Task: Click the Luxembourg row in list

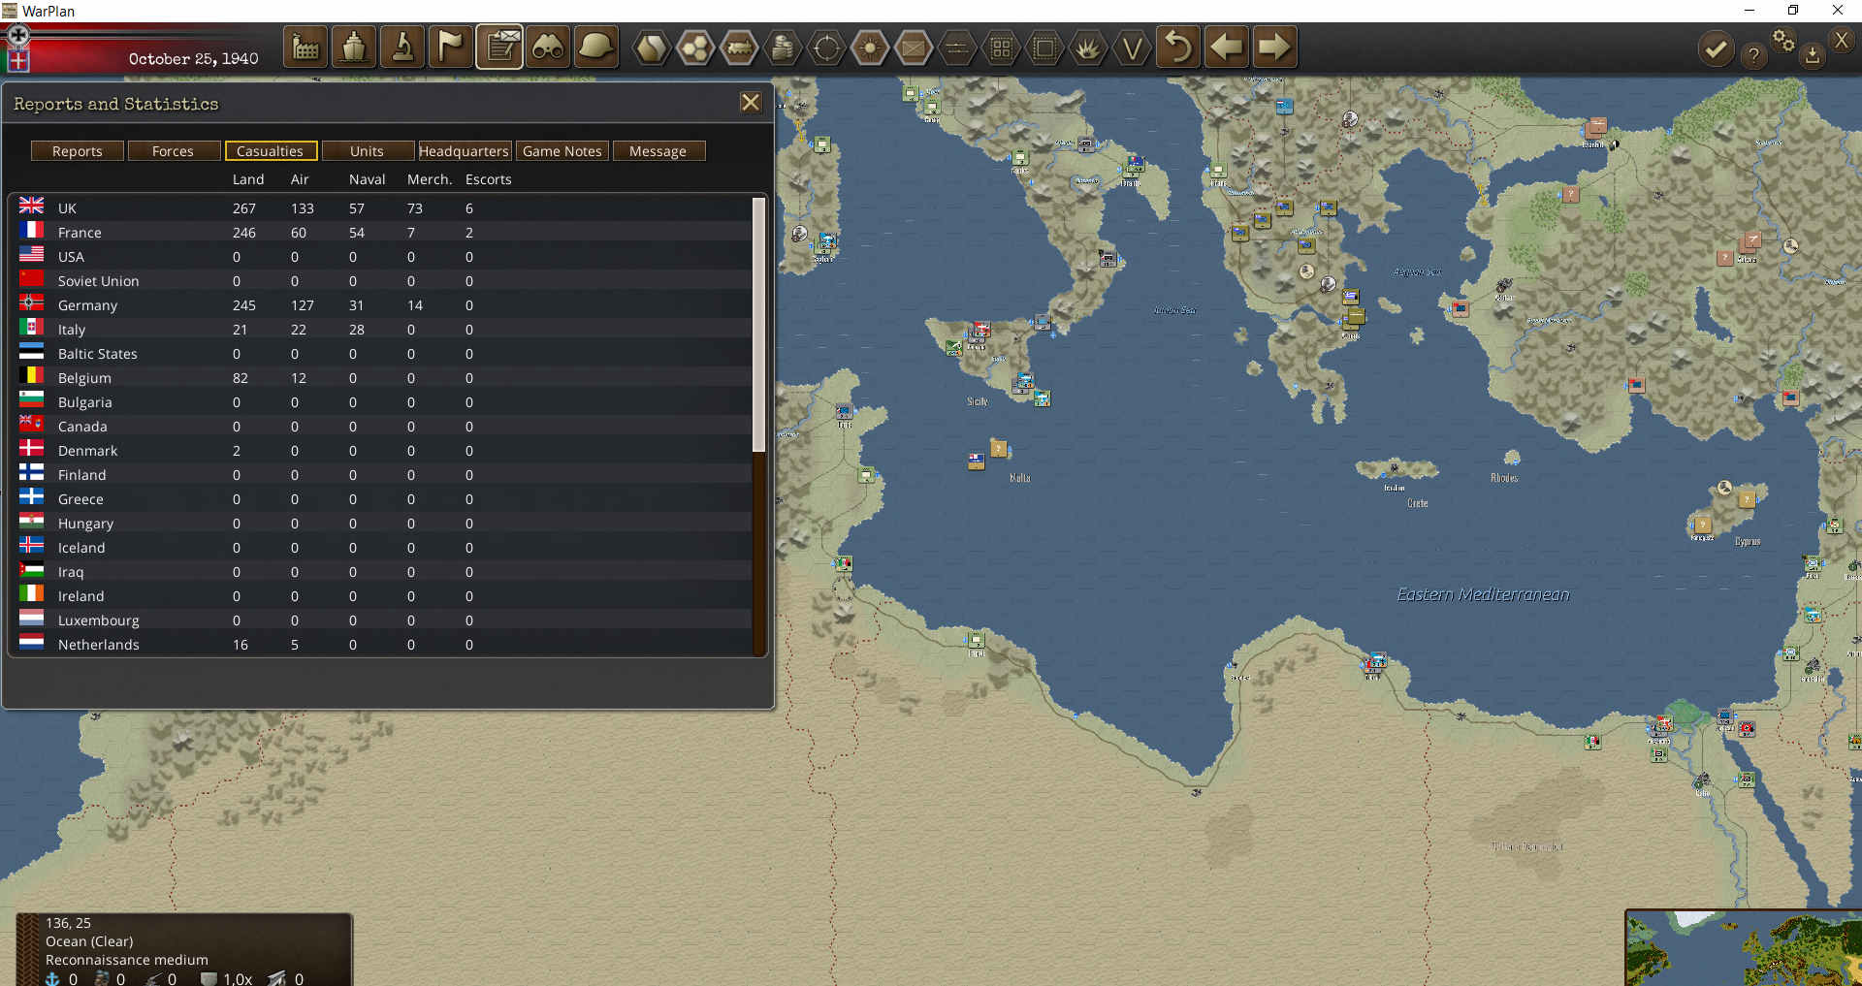Action: tap(384, 620)
